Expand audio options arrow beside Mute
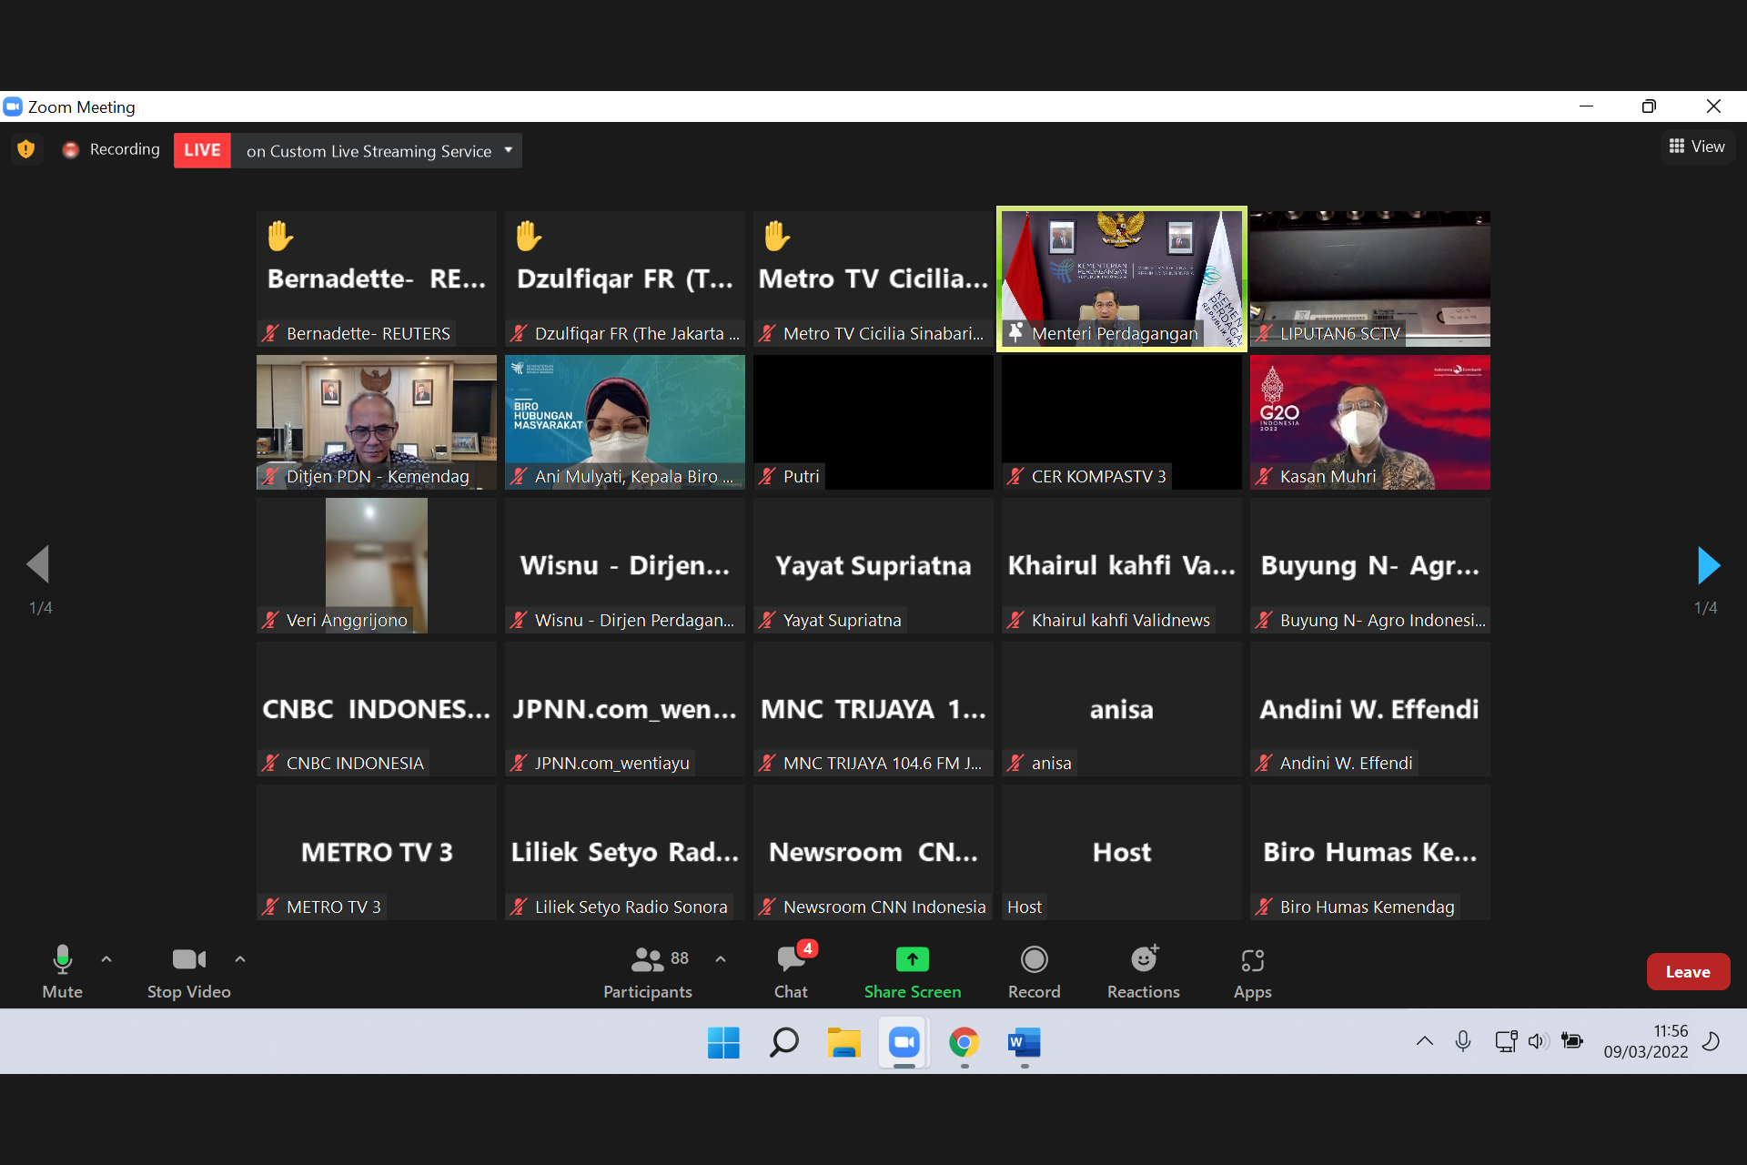Image resolution: width=1747 pixels, height=1165 pixels. 106,959
